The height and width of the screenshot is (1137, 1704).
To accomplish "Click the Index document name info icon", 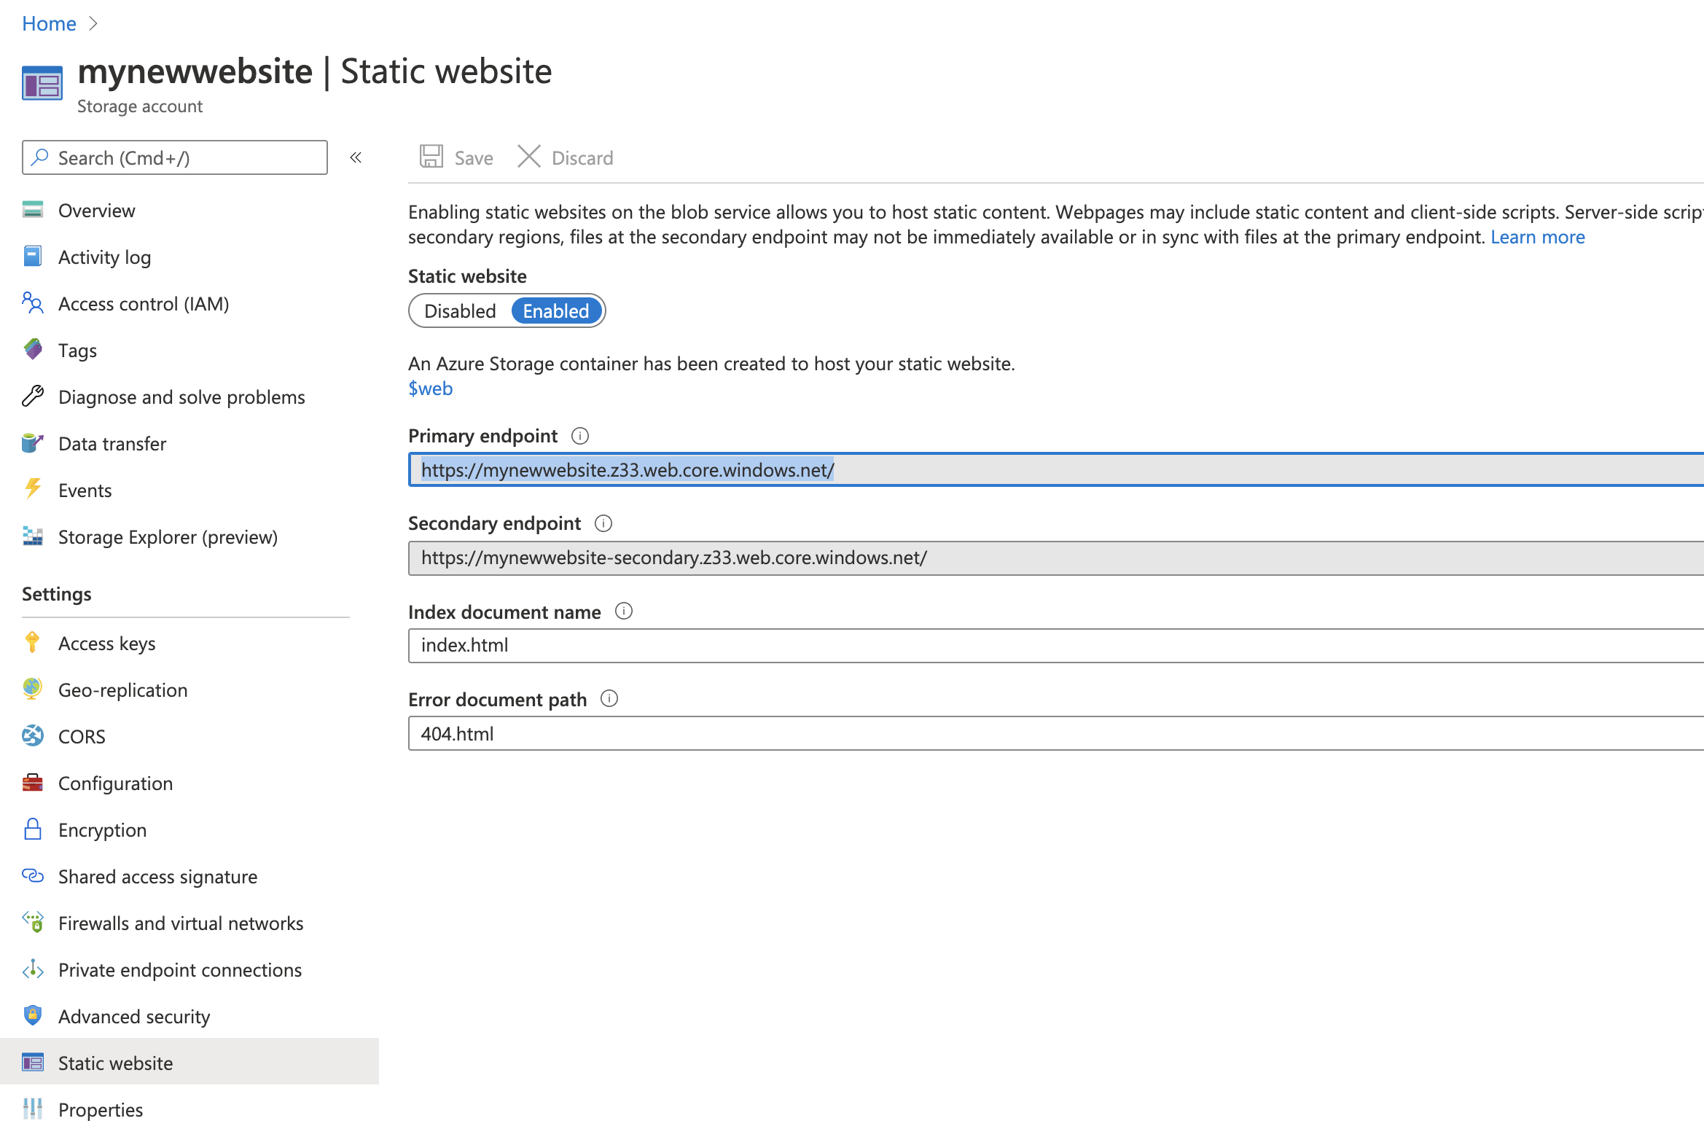I will pos(624,612).
